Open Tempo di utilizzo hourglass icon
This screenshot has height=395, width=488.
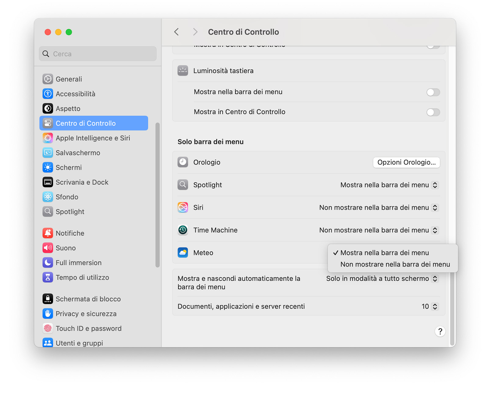coord(48,277)
